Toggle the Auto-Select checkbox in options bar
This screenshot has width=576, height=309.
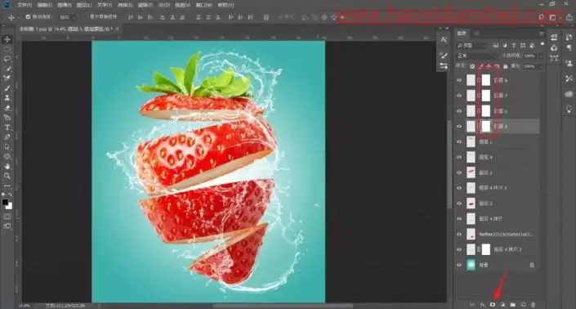pyautogui.click(x=28, y=17)
